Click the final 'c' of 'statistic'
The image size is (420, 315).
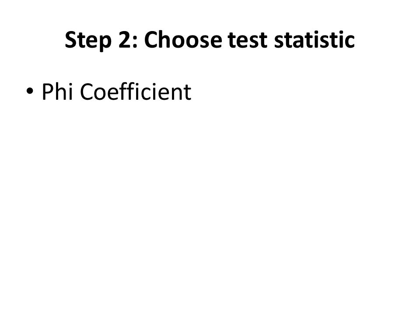pyautogui.click(x=349, y=42)
